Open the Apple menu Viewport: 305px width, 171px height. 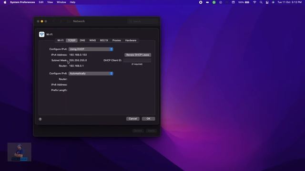pos(5,2)
